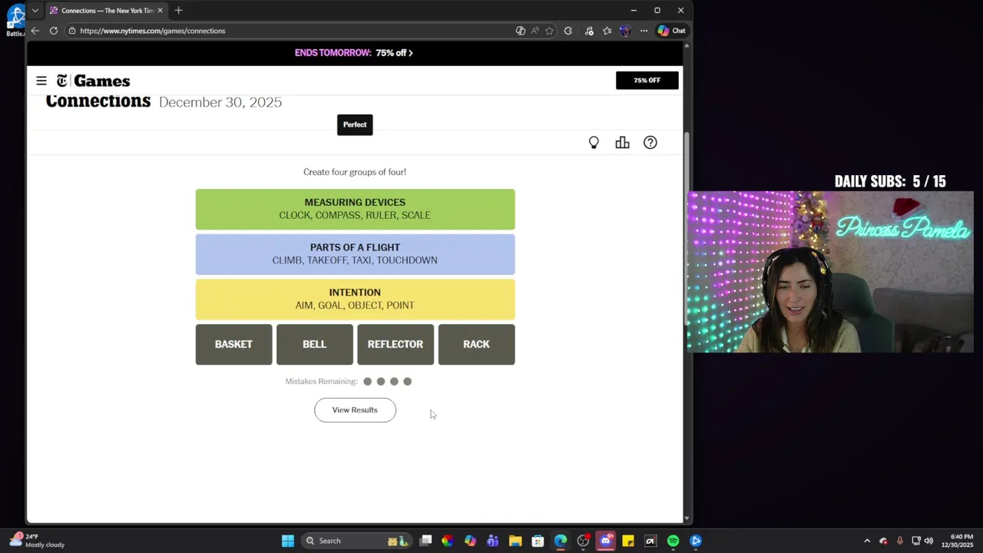The height and width of the screenshot is (553, 983).
Task: Click the Create four groups of four text
Action: pyautogui.click(x=355, y=172)
